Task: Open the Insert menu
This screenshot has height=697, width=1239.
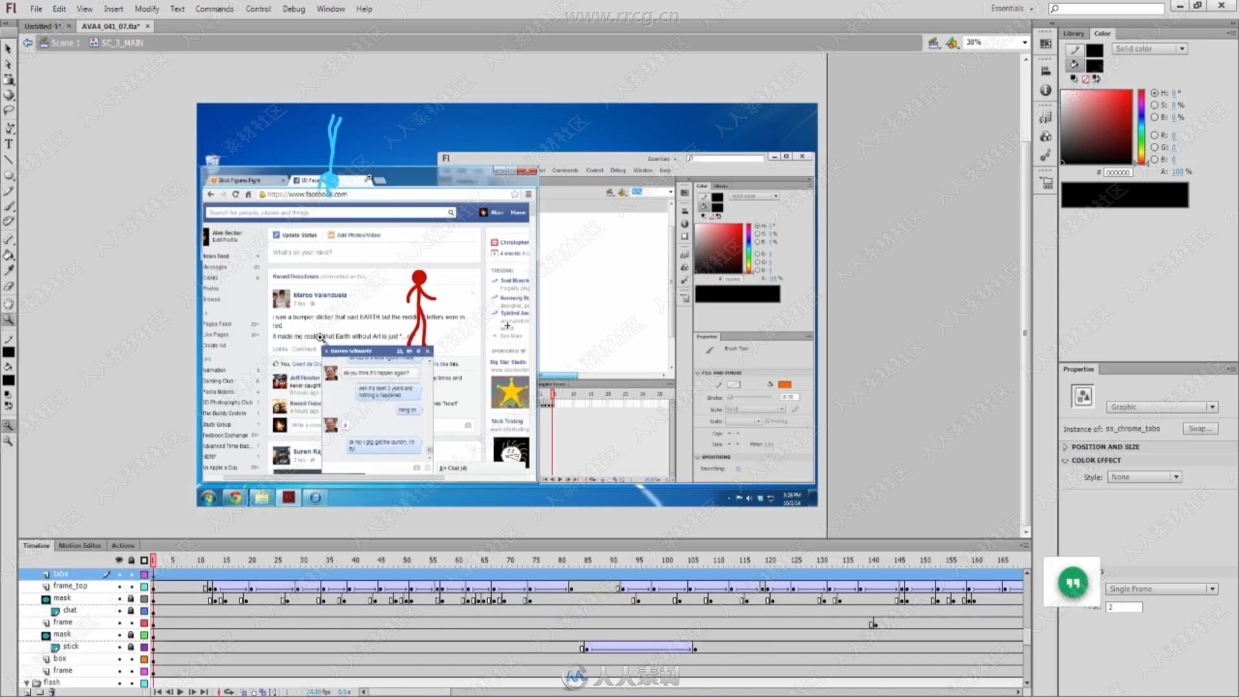Action: [114, 9]
